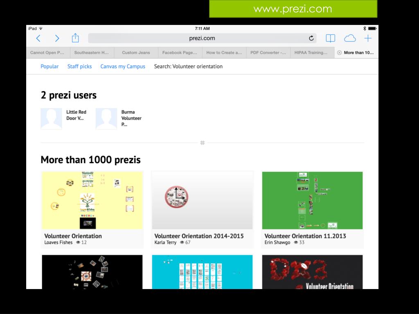Reload the page with refresh icon
Screen dimensions: 419x314
tap(311, 38)
